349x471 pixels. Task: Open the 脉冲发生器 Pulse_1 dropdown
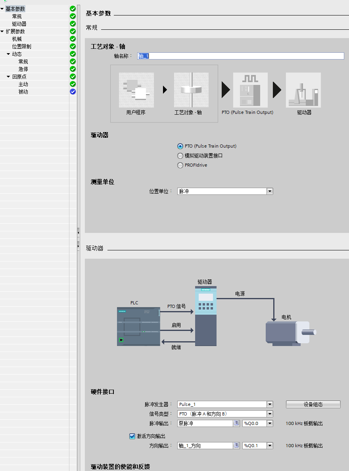point(270,404)
